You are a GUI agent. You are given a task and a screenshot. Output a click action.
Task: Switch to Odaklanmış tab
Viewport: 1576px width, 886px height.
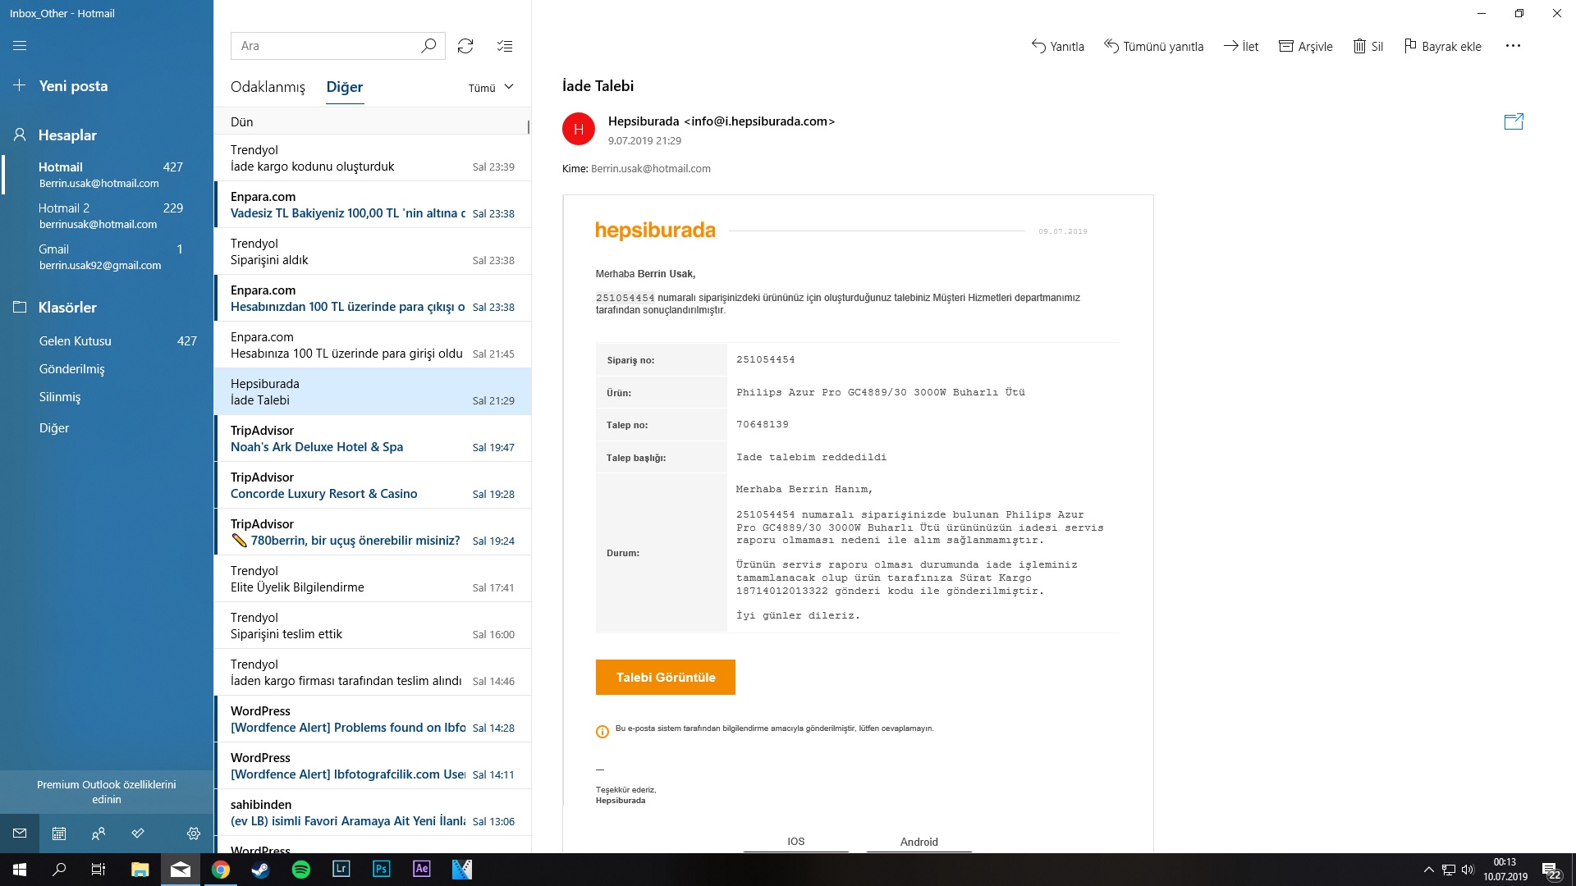tap(268, 87)
